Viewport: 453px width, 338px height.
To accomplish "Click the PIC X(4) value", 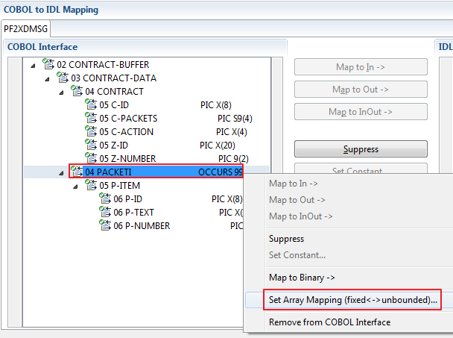I will pyautogui.click(x=232, y=131).
